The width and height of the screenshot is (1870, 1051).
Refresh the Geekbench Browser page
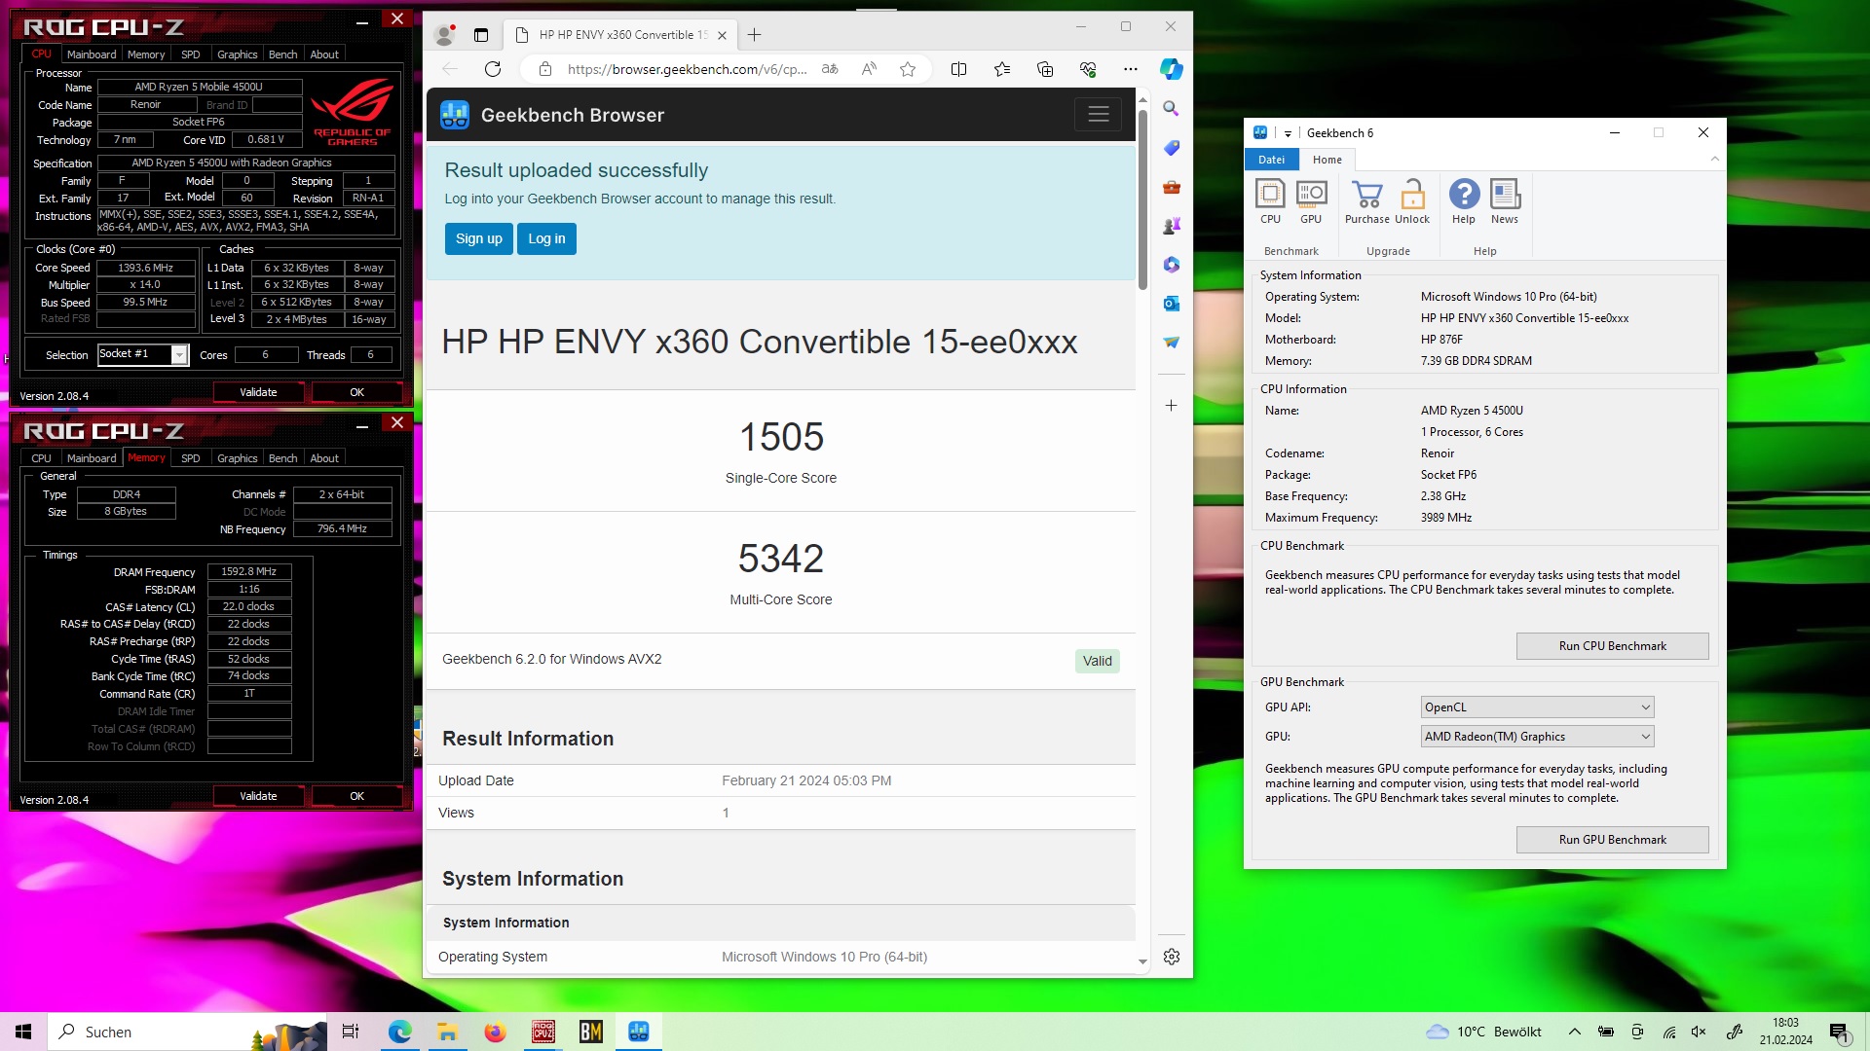[493, 69]
